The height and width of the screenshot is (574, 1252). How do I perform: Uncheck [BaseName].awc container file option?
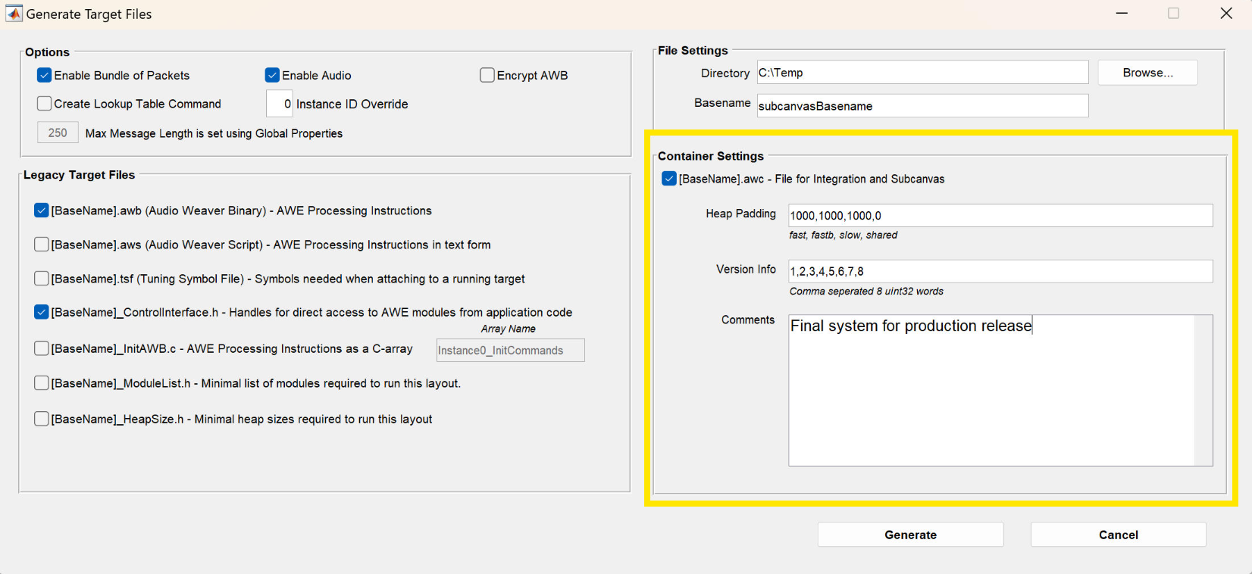click(x=669, y=179)
